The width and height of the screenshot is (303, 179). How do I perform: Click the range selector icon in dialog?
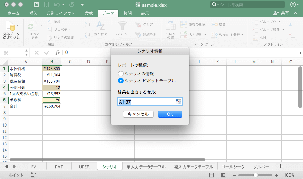pos(178,101)
